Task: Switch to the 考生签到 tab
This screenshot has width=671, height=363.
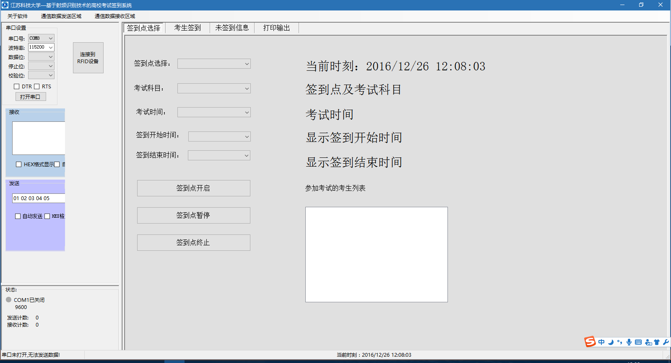Action: (x=187, y=28)
